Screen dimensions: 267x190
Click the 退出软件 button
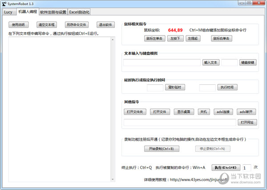(x=105, y=25)
